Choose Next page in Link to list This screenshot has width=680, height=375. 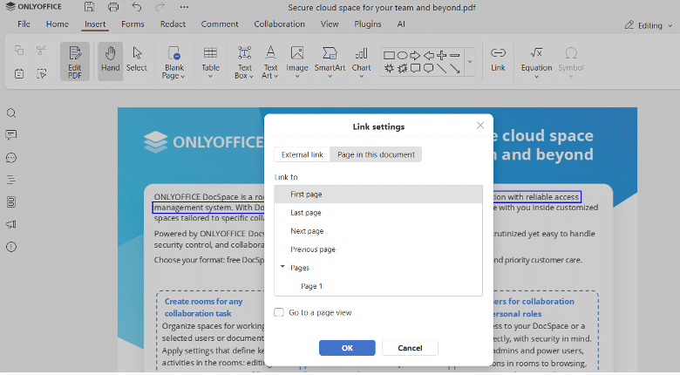(378, 231)
